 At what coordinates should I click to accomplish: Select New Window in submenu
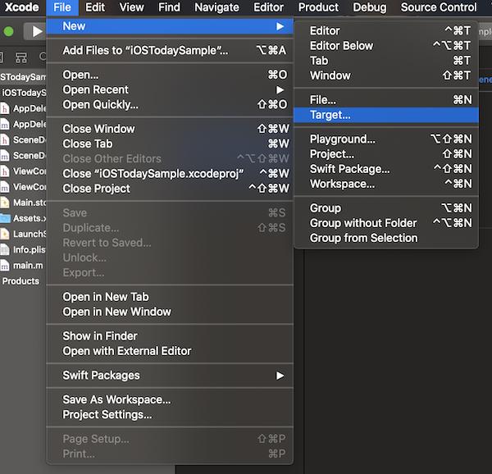[x=386, y=75]
